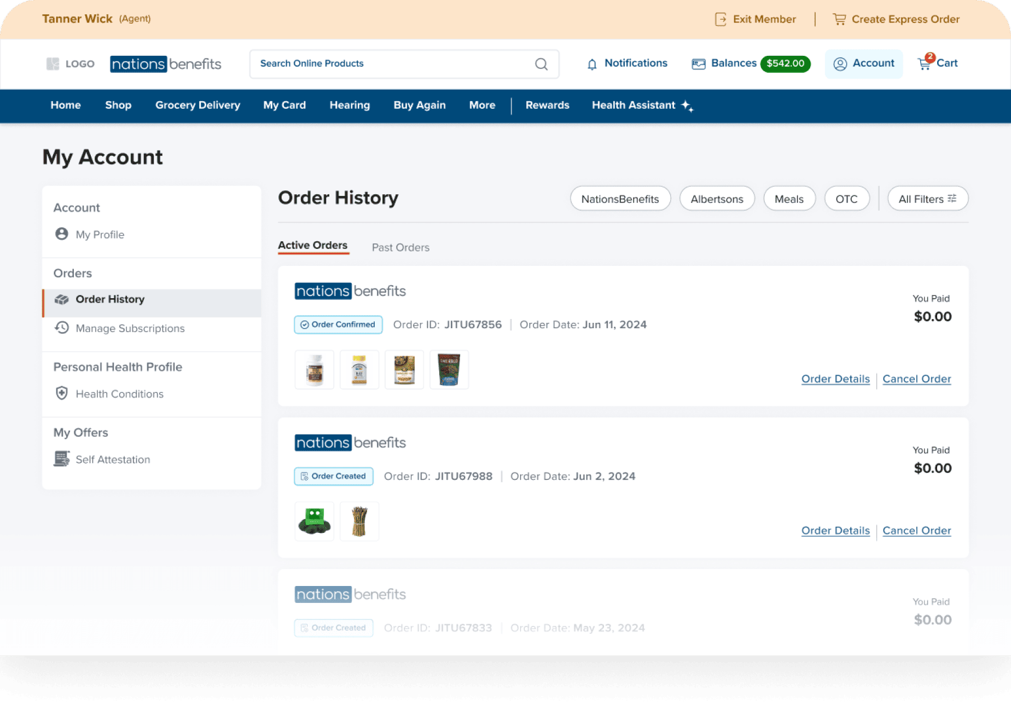This screenshot has width=1011, height=708.
Task: Enable the Meals filter
Action: coord(789,199)
